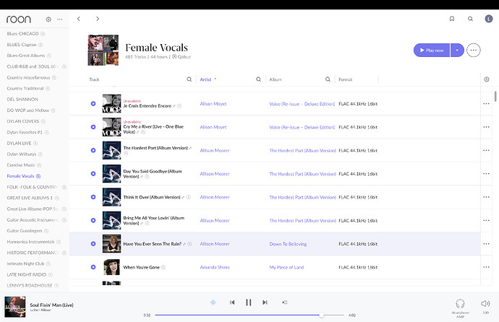Go forward with the right arrow
Screen dimensions: 499x322
click(98, 19)
